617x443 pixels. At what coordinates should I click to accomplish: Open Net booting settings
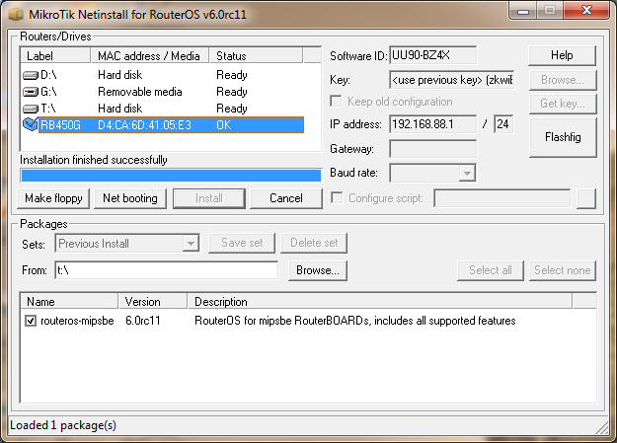[130, 198]
